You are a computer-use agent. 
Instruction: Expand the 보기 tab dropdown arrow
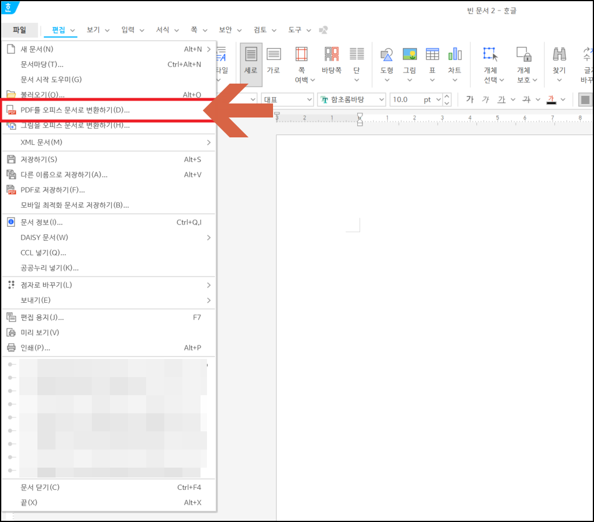(107, 30)
